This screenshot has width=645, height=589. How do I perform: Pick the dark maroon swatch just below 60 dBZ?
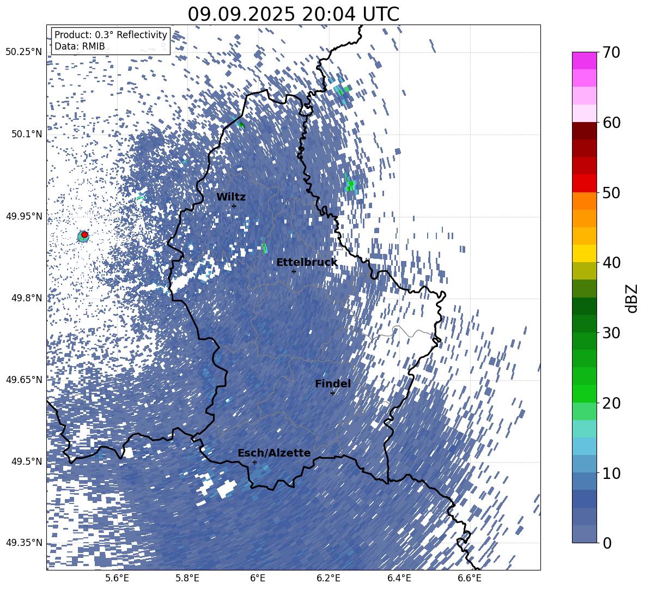click(x=584, y=131)
